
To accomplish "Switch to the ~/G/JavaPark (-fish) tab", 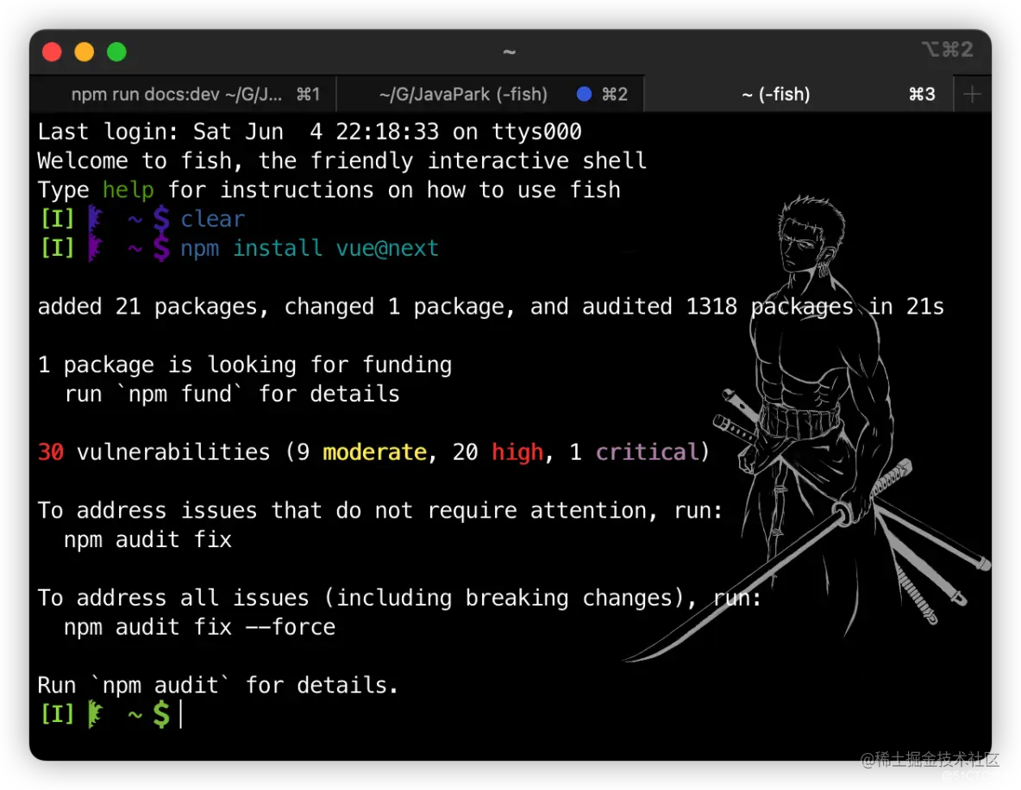I will pyautogui.click(x=490, y=95).
